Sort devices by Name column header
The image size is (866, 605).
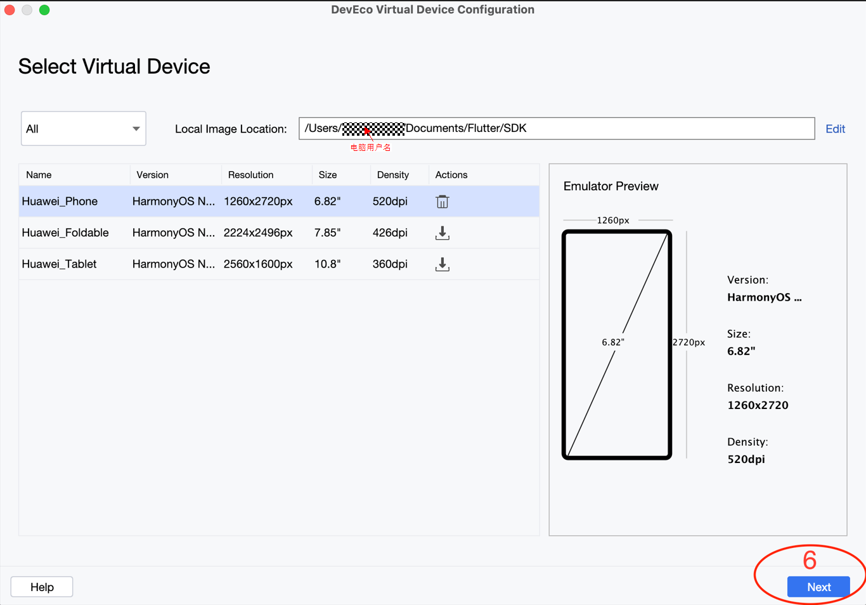point(39,175)
